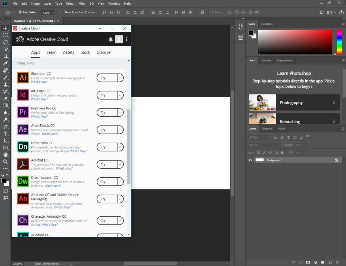Enable Show Transform Controls
346x266 pixels.
pos(61,12)
